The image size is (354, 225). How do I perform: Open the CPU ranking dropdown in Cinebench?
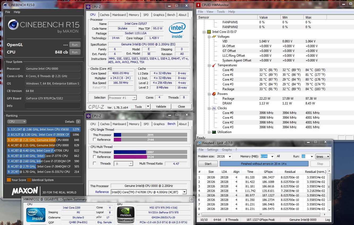point(17,122)
